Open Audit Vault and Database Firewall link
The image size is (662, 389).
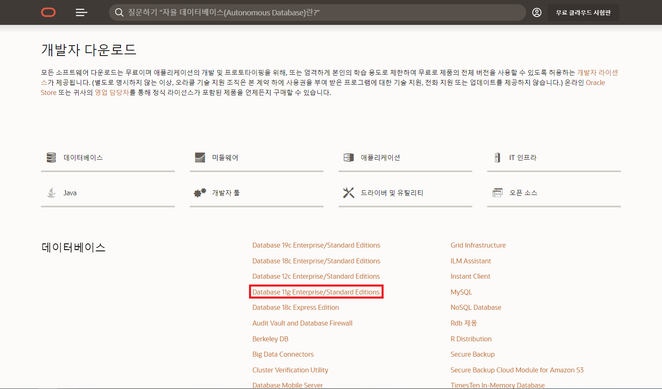point(302,323)
